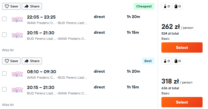
Task: Click cabin bag icon on Best offer
Action: 167,61
